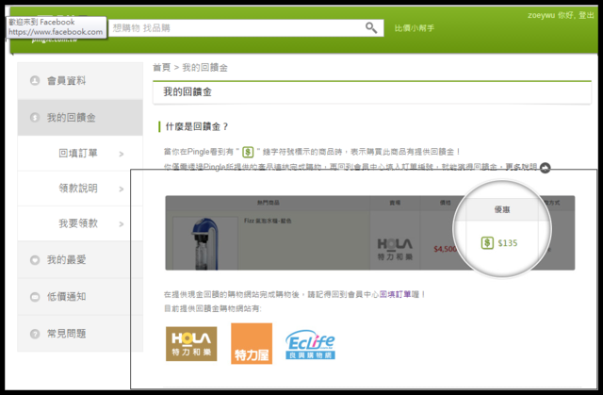Open 低價通知 in sidebar
This screenshot has width=603, height=395.
point(80,297)
